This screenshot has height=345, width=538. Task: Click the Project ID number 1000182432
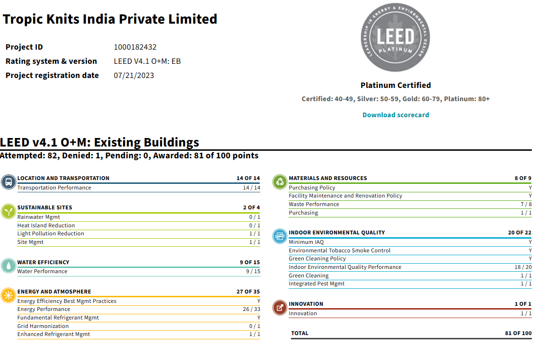(x=135, y=47)
